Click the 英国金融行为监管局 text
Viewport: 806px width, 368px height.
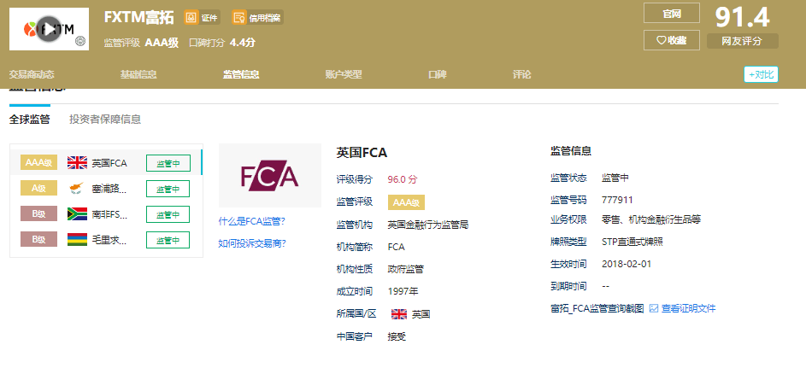(428, 225)
